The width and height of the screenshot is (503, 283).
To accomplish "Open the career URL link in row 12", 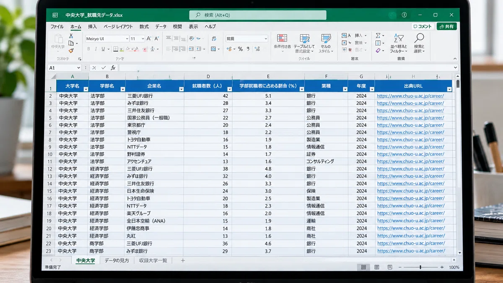I will click(x=410, y=169).
